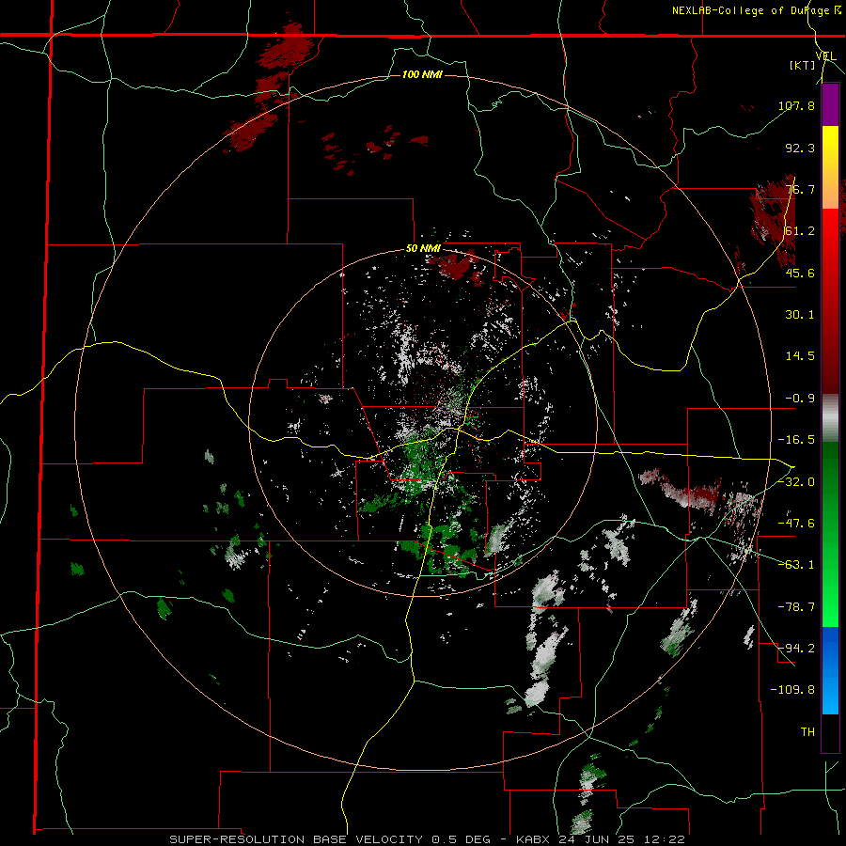This screenshot has width=846, height=846.
Task: Click the -94.2 velocity scale value
Action: pos(796,648)
